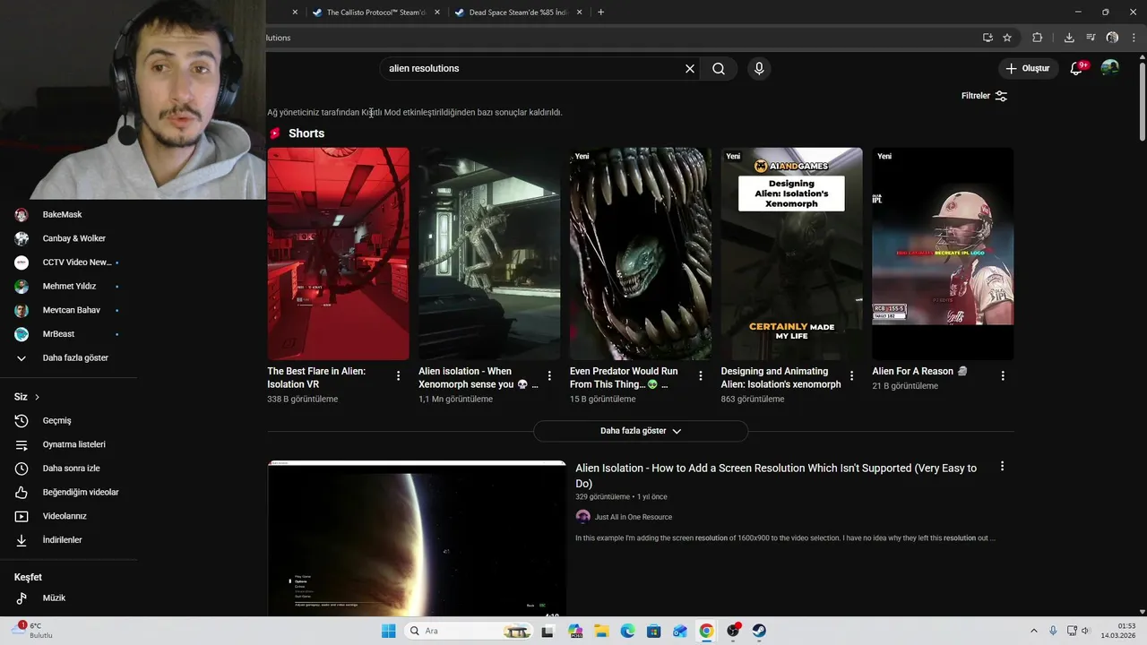Visit the 'Just All in One Resource' channel
The height and width of the screenshot is (645, 1147).
[633, 517]
